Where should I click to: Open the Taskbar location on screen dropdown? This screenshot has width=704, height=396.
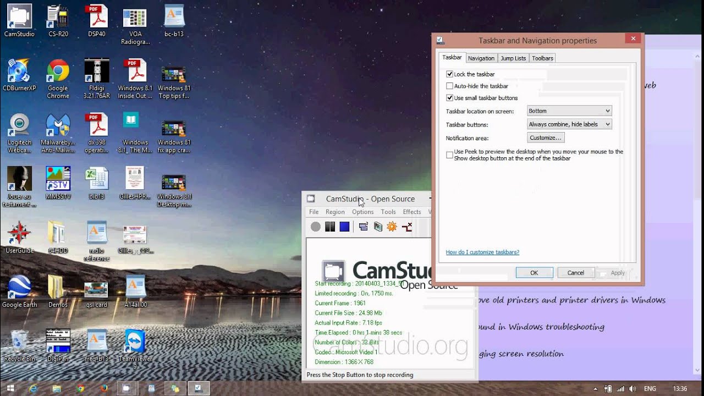pyautogui.click(x=569, y=111)
